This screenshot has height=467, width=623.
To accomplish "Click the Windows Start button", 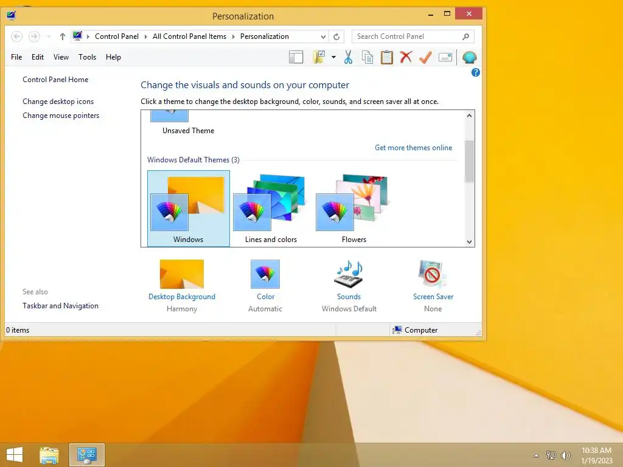I will coord(15,455).
